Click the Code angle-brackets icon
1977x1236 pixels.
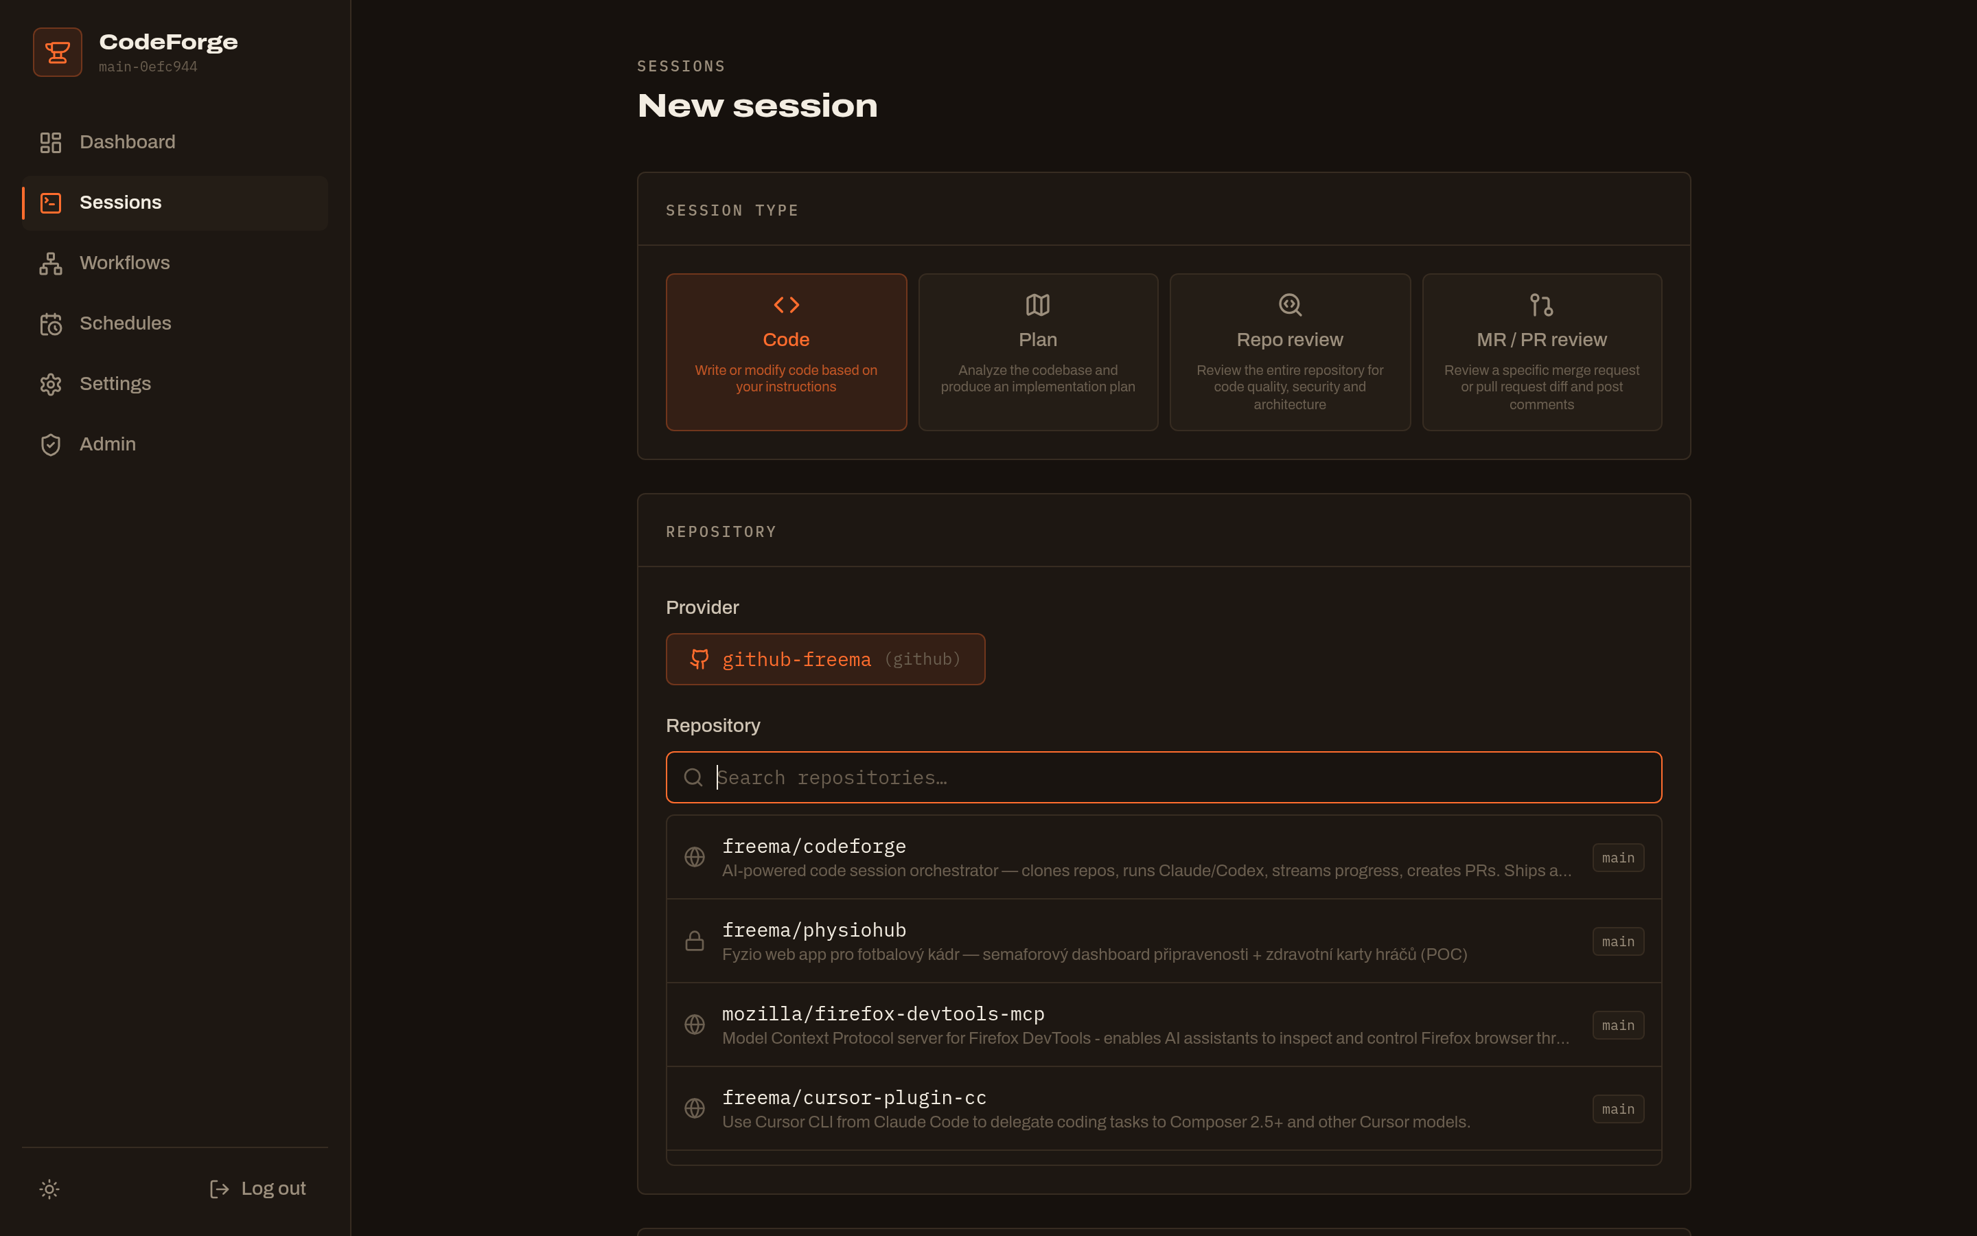786,305
